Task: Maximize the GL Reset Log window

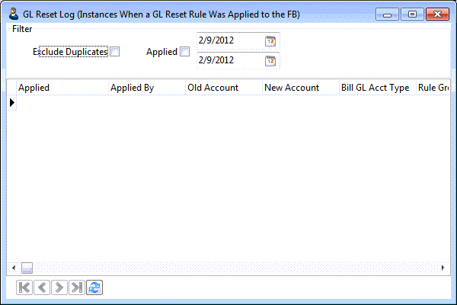Action: point(412,14)
